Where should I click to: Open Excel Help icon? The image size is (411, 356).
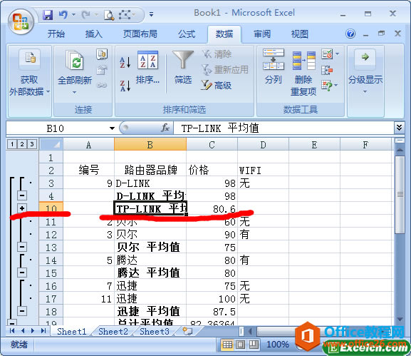[x=350, y=34]
